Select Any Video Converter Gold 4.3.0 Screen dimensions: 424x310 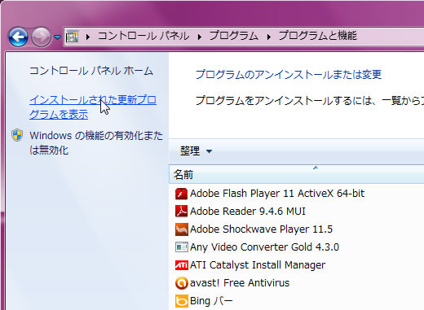pos(264,247)
